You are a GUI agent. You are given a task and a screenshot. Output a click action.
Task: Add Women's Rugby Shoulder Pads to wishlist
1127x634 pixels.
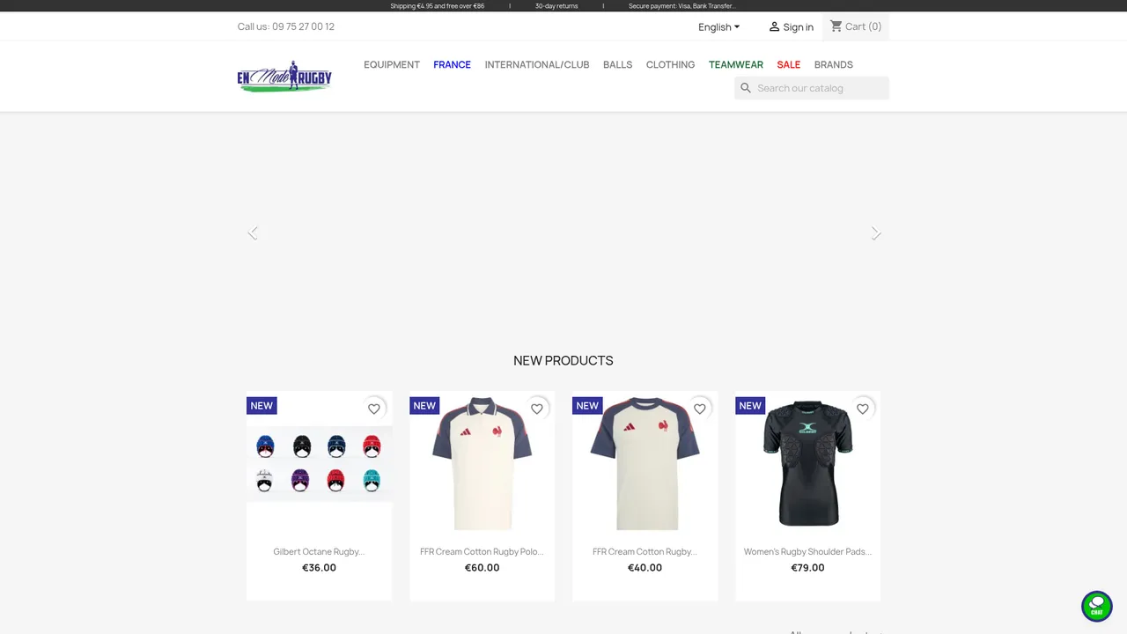point(863,409)
